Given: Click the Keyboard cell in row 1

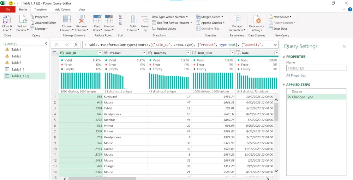Looking at the screenshot, I should coord(125,96).
